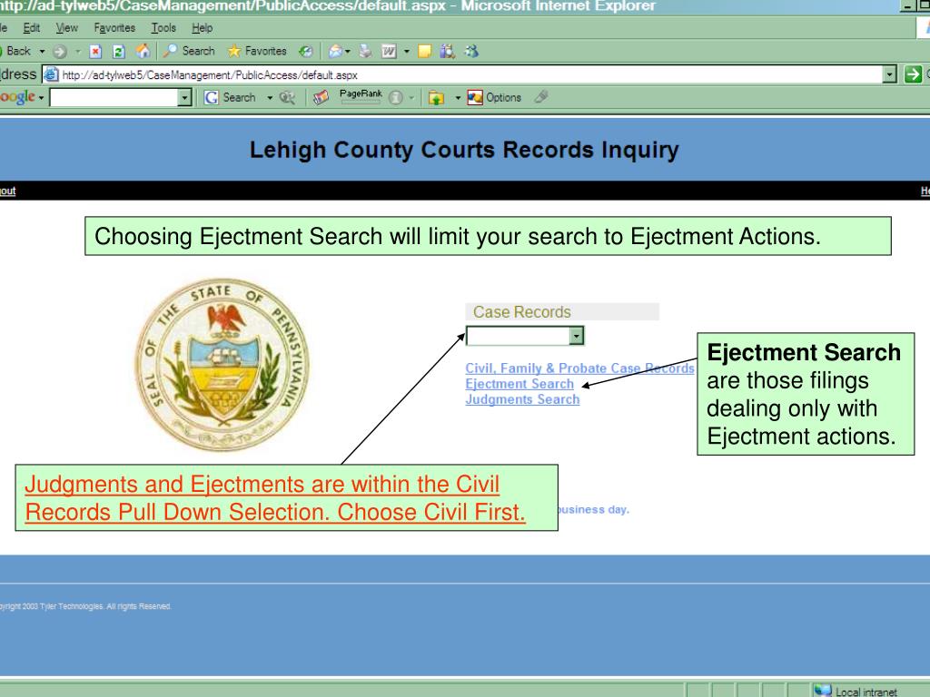Click the Search Site icon in Google toolbar

click(287, 97)
